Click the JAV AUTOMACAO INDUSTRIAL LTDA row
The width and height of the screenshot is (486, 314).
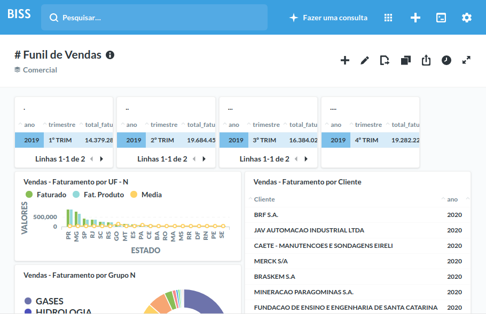tap(358, 230)
